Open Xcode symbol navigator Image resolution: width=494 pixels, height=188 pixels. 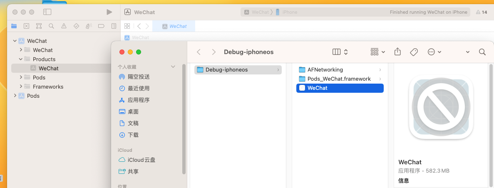(x=39, y=26)
